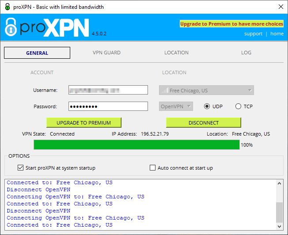
Task: Click the Password input field
Action: (x=108, y=106)
